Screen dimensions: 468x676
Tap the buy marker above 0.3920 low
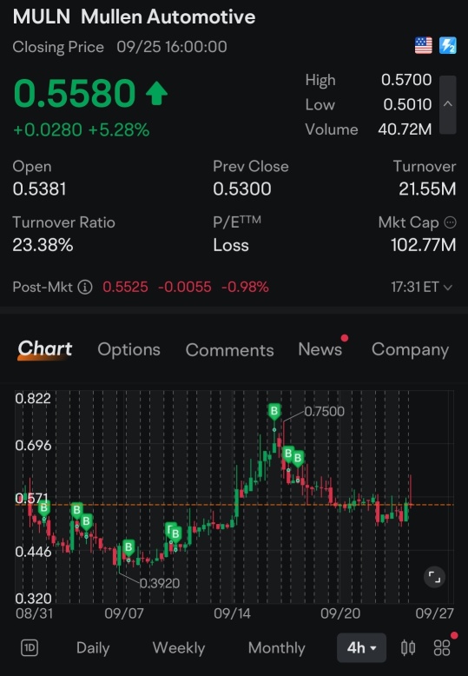tap(129, 547)
